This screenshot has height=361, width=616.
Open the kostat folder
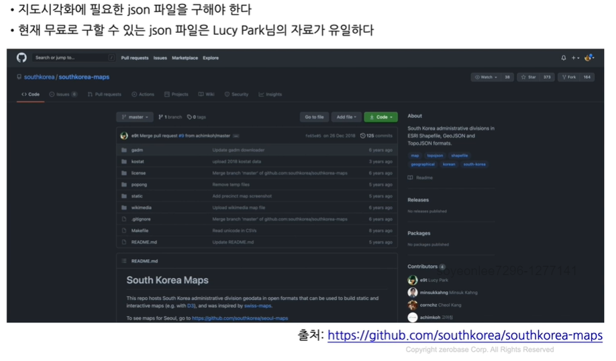click(x=138, y=162)
